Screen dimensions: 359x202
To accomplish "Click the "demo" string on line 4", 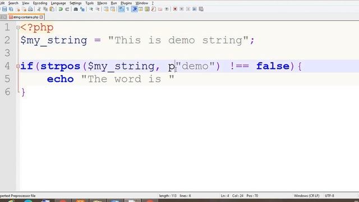I will [x=195, y=66].
